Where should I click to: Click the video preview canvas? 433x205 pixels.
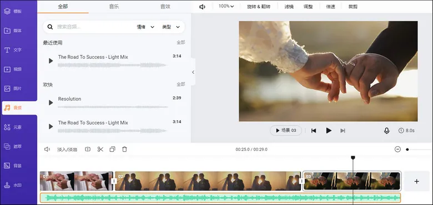point(328,71)
